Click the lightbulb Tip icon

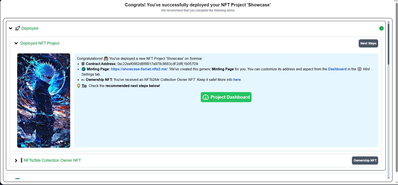pos(79,86)
